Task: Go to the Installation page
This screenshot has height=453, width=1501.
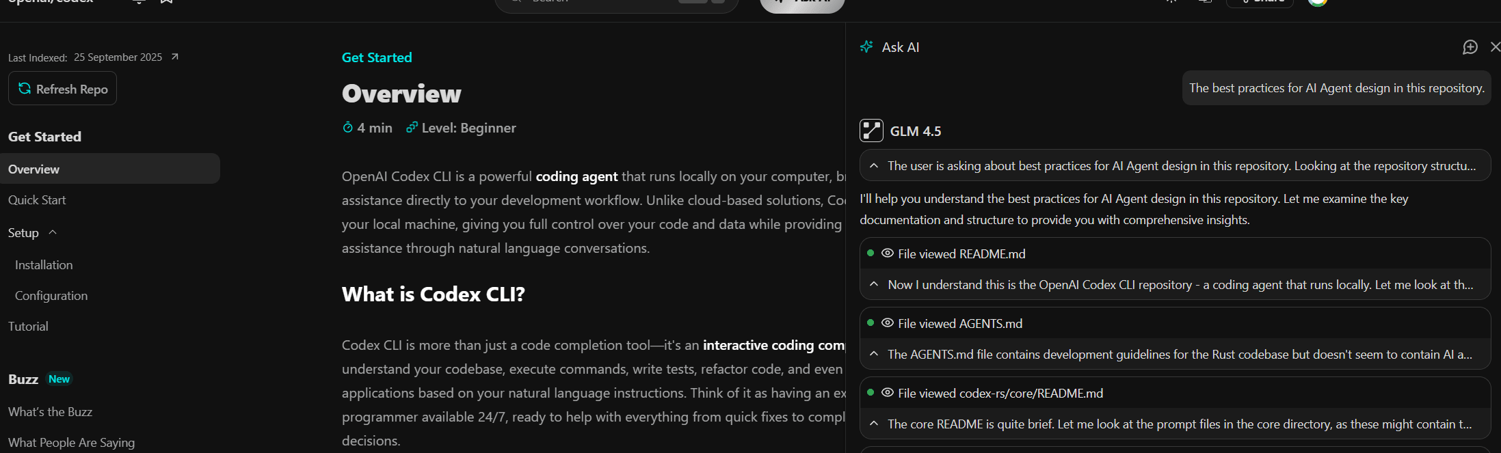Action: [44, 265]
